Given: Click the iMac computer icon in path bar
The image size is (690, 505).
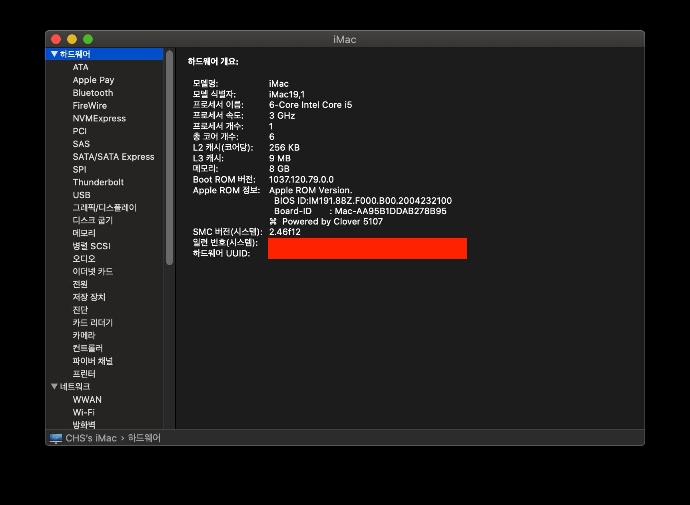Looking at the screenshot, I should click(x=56, y=438).
